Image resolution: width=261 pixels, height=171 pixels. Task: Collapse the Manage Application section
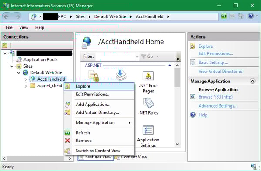[x=252, y=81]
